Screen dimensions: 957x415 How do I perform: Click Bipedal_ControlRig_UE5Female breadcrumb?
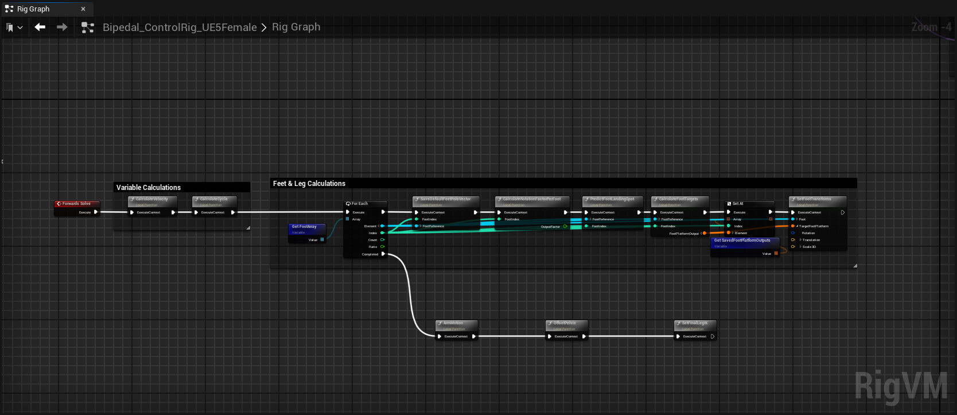coord(180,28)
